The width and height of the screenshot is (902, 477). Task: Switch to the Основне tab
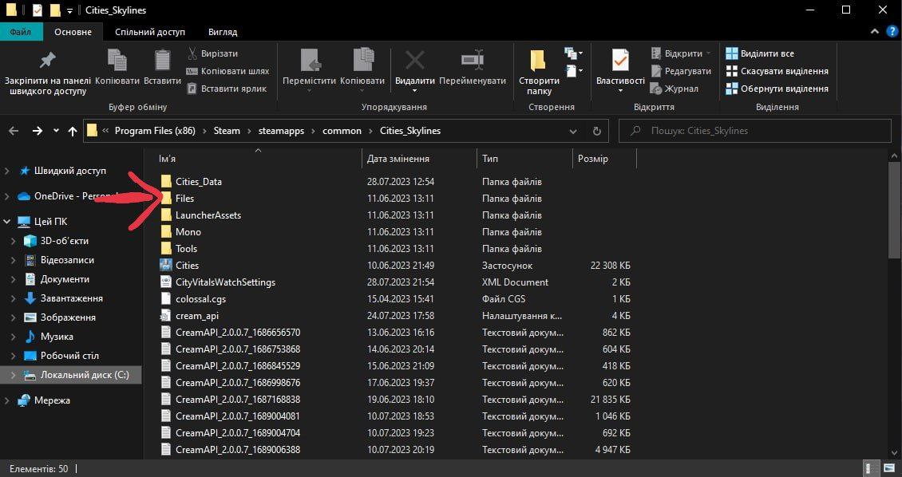pos(73,32)
